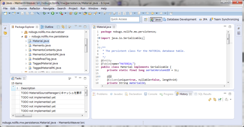Unfold the collapsed import block marker
Image resolution: width=244 pixels, height=127 pixels.
pos(99,38)
